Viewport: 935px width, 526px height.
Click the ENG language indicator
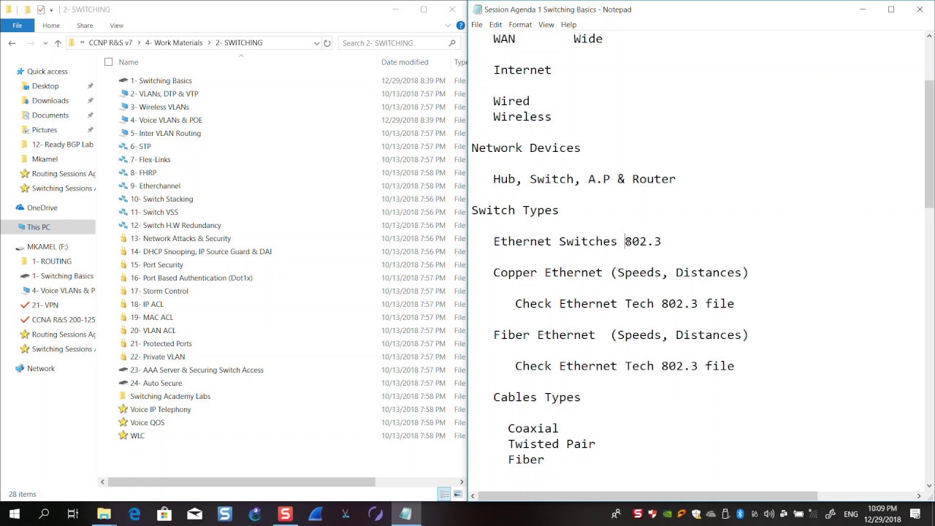click(850, 514)
